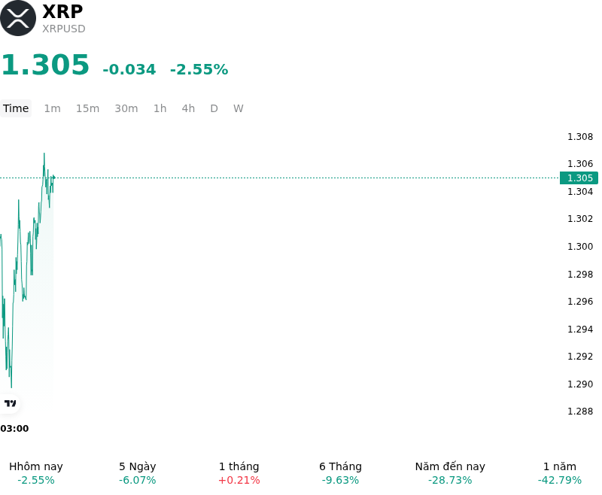Select the 1 tháng range
602x495 pixels.
239,473
